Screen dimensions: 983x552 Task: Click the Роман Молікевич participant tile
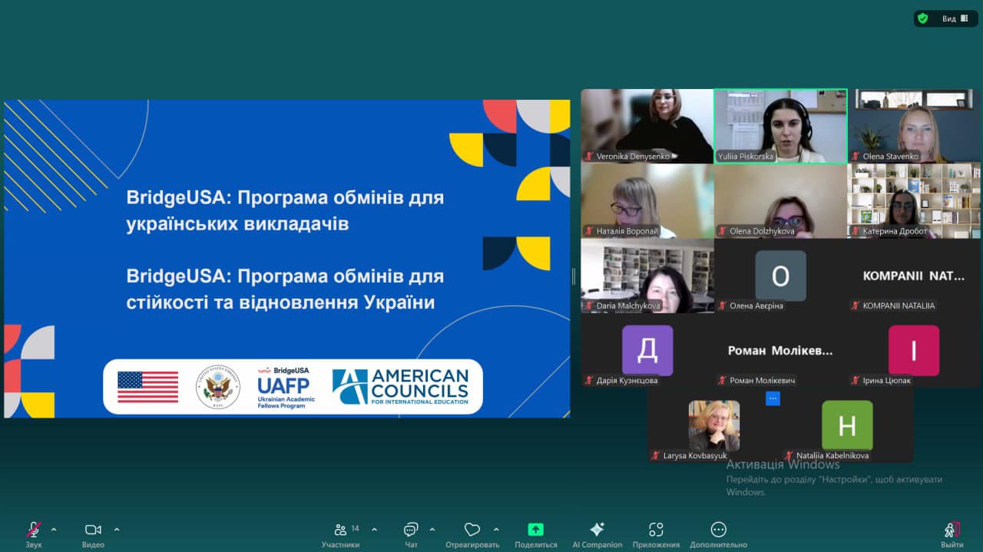[780, 350]
